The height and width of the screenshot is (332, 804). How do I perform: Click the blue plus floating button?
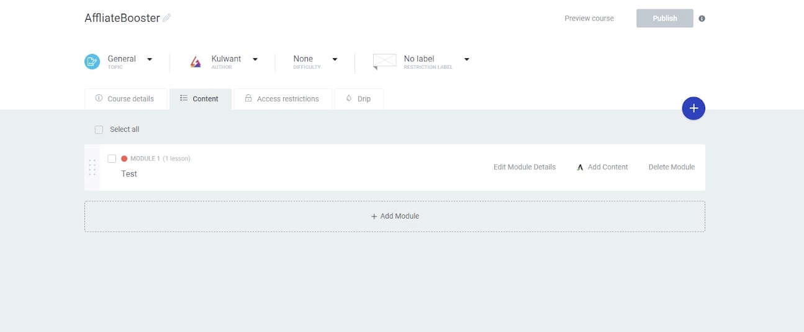(693, 108)
